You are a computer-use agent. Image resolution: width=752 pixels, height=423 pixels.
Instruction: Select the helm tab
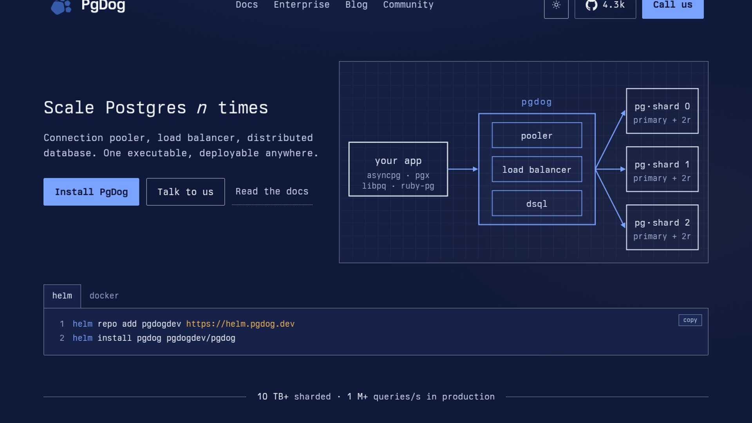62,296
